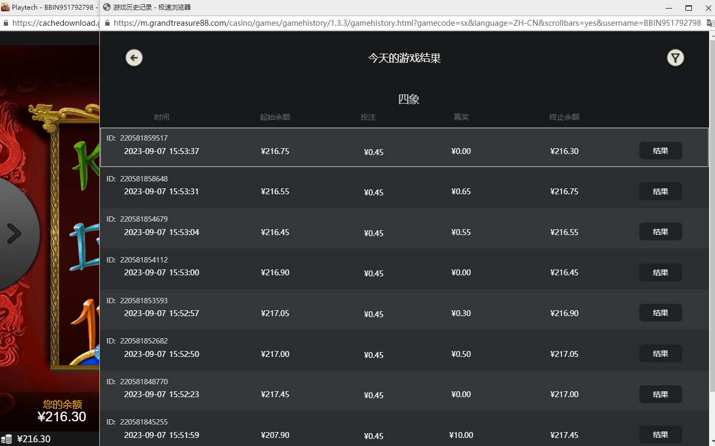Open the filter funnel icon
715x446 pixels.
point(675,58)
